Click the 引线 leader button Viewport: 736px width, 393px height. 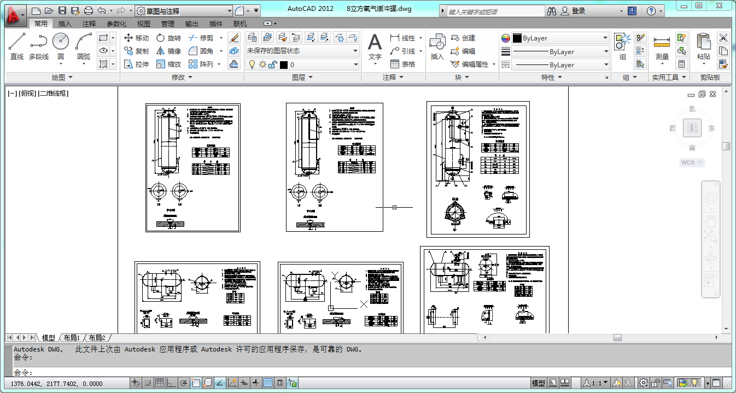coord(403,51)
